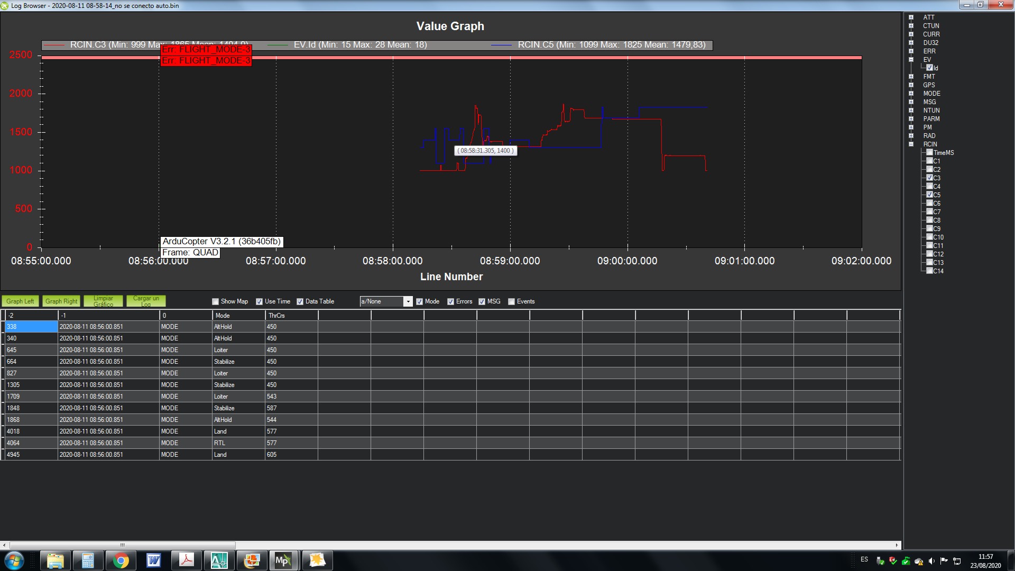Collapse the RCIN tree node
The image size is (1015, 571).
[x=911, y=144]
